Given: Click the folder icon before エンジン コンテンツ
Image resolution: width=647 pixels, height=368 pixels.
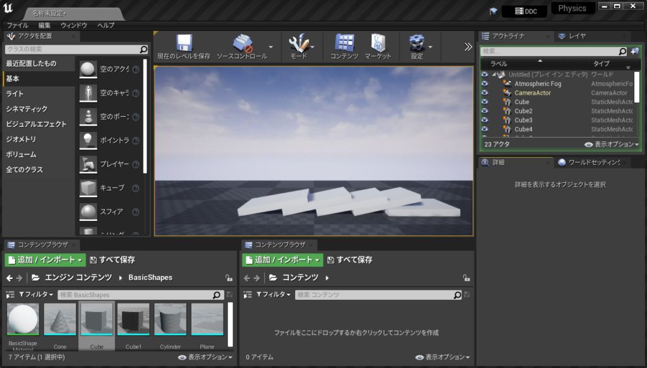Looking at the screenshot, I should (x=36, y=278).
